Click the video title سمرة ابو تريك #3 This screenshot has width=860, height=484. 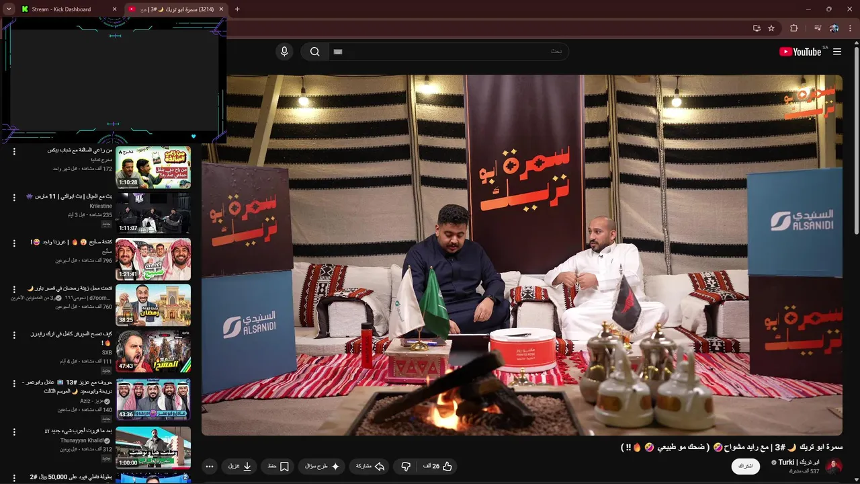coord(732,447)
